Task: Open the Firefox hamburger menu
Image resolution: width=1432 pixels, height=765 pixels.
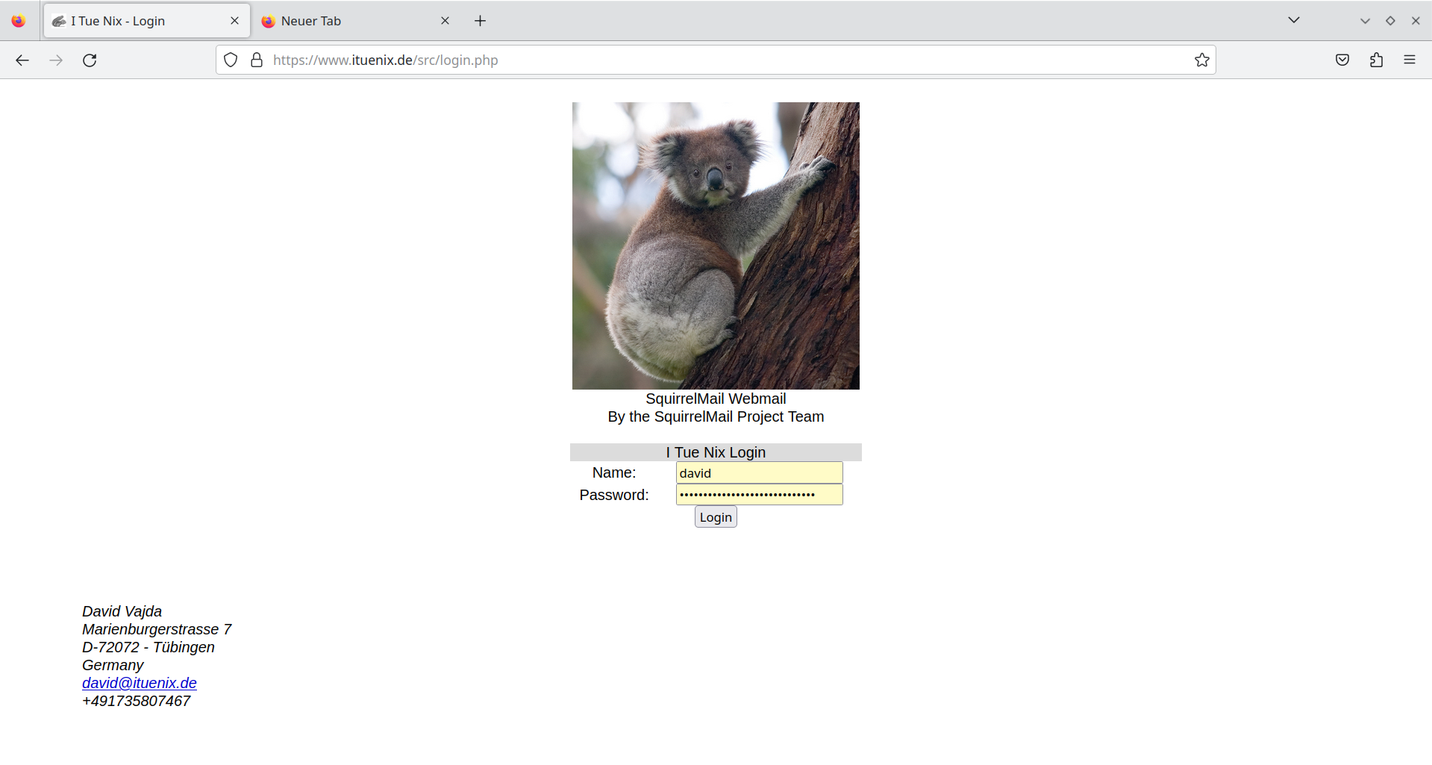Action: click(x=1409, y=60)
